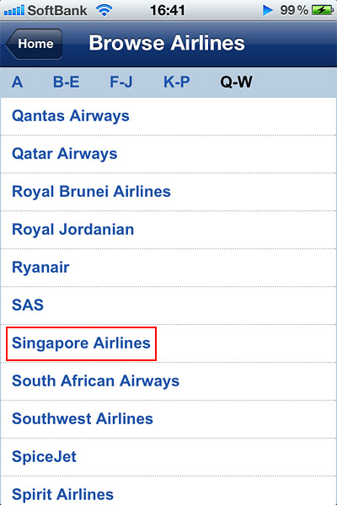Switch to the B-E tab
Viewport: 337px width, 505px height.
66,82
